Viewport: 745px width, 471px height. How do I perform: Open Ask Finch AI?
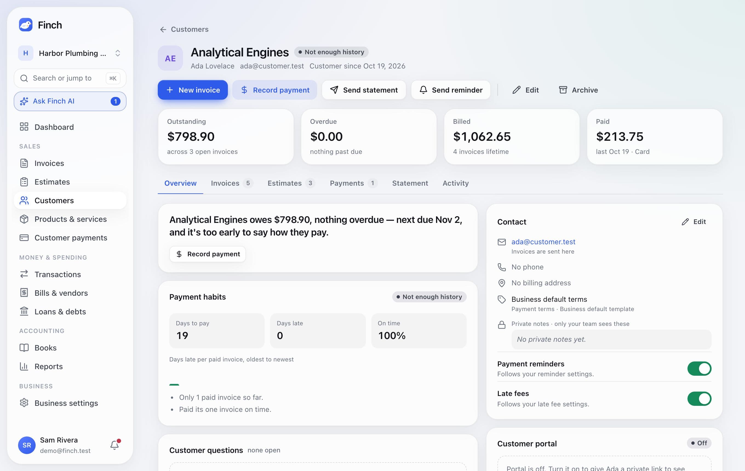pyautogui.click(x=70, y=101)
